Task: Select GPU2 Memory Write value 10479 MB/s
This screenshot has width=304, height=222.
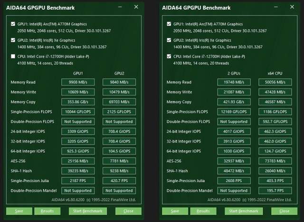Action: pyautogui.click(x=119, y=92)
